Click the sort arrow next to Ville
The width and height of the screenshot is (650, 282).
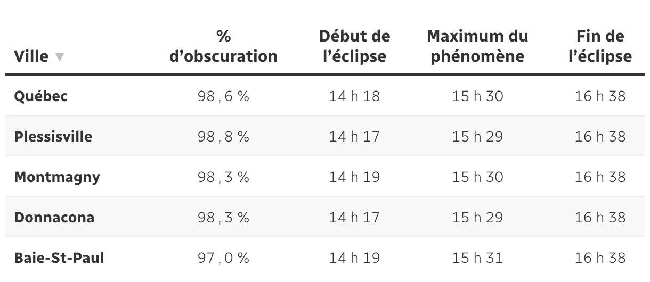[x=59, y=57]
